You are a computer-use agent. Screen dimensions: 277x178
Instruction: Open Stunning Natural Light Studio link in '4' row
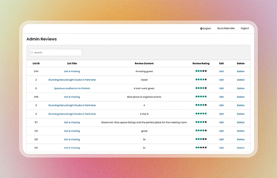[72, 105]
